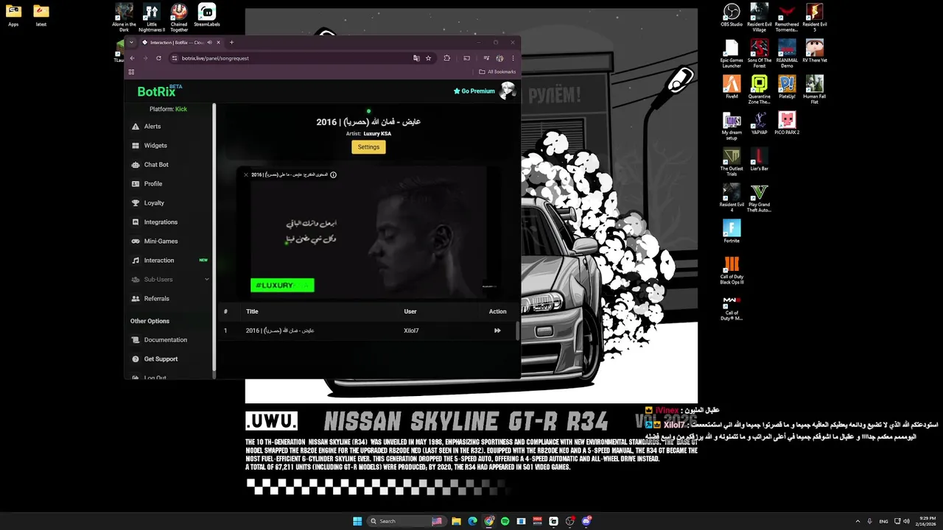The image size is (943, 530).
Task: Open Alerts in the BotRix sidebar
Action: coord(153,127)
